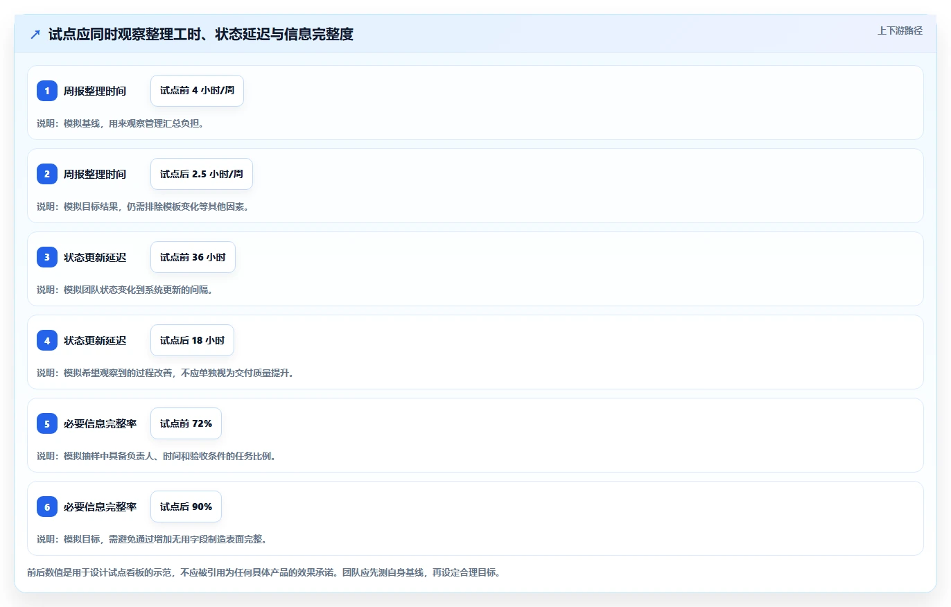Click the 试点前 36 小时 value chip
This screenshot has height=607, width=951.
coord(193,257)
